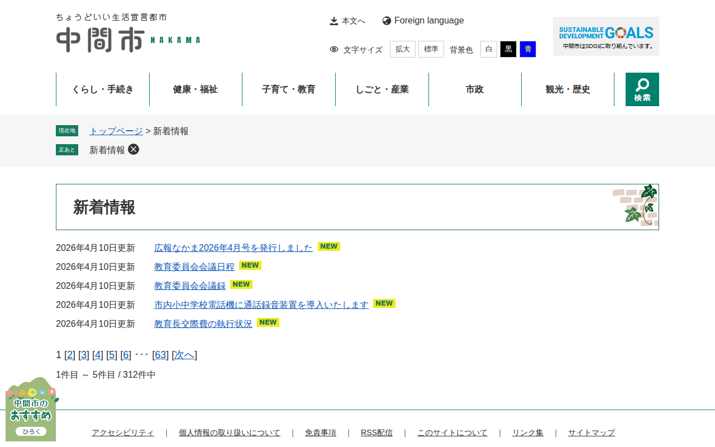The image size is (715, 447).
Task: Open アクセシビリティ footer link
Action: 123,432
